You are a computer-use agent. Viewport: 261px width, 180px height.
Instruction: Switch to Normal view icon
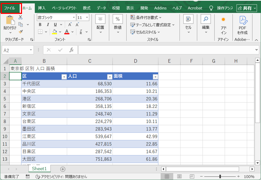(167, 176)
